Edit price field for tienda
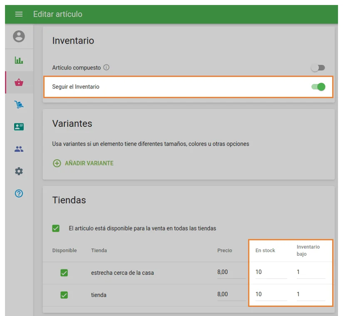The height and width of the screenshot is (316, 343). coord(231,294)
